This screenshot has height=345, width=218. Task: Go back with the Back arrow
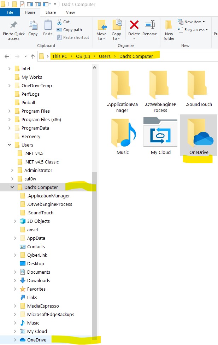pyautogui.click(x=7, y=56)
